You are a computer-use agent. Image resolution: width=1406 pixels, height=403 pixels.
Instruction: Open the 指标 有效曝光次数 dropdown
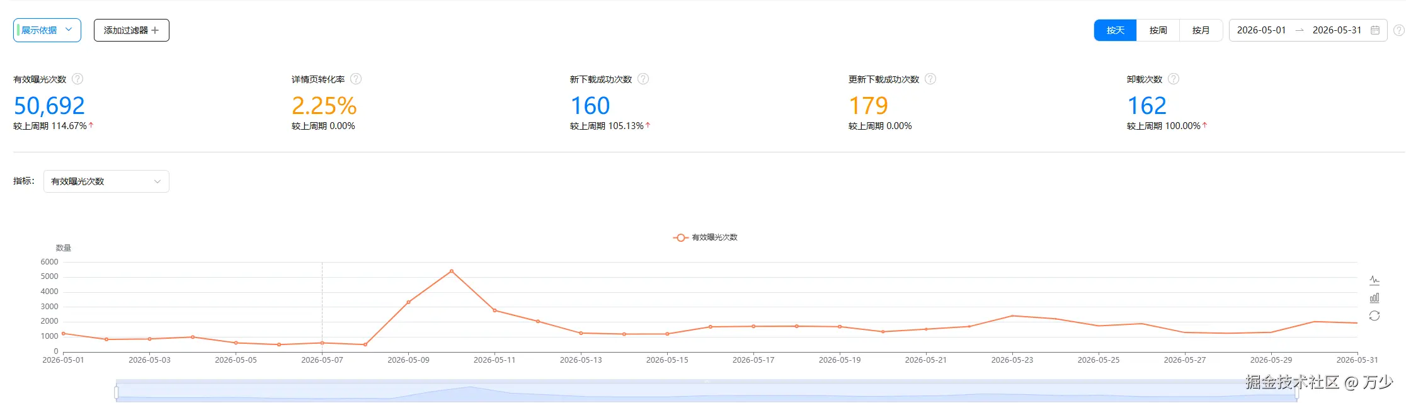pos(106,181)
